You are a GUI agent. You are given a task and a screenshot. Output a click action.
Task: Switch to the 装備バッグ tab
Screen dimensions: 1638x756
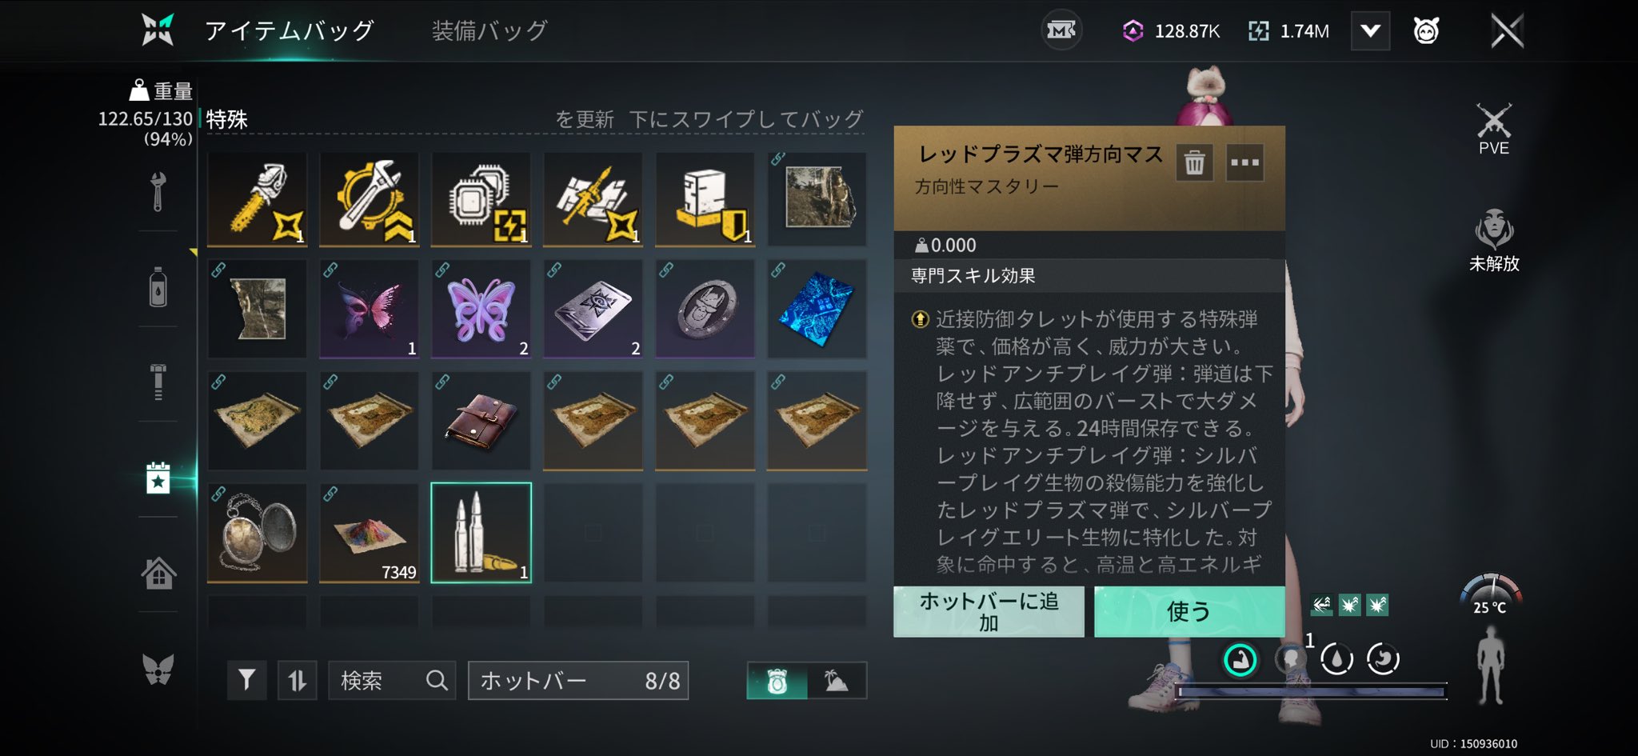(489, 30)
